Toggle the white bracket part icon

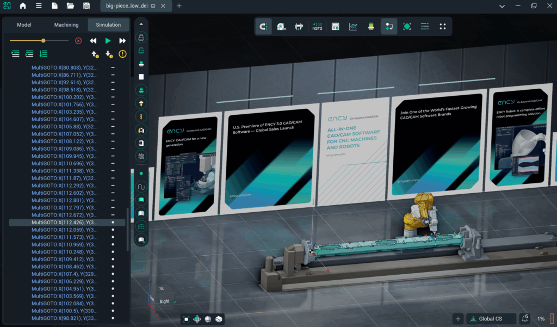pos(141,143)
